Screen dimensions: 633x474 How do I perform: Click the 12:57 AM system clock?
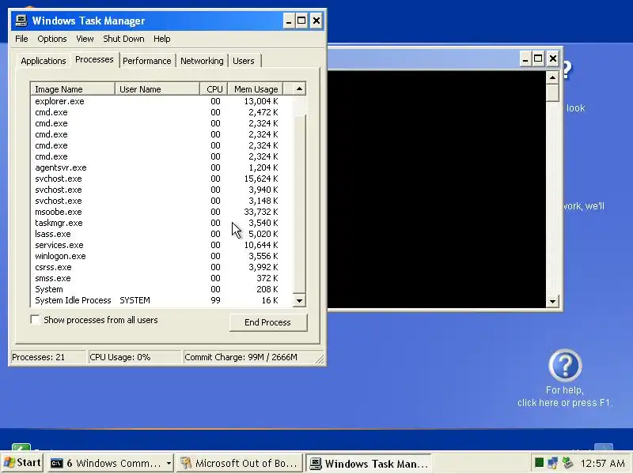(x=602, y=463)
